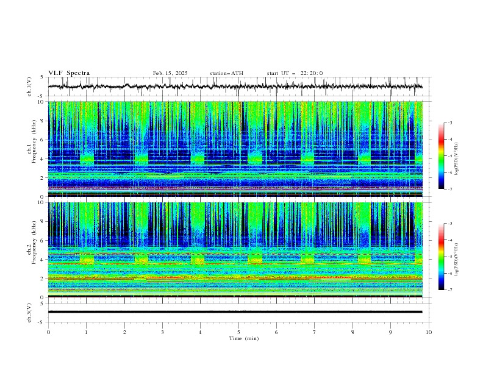Click time axis tick label "9"
Image resolution: width=483 pixels, height=373 pixels.
tap(390, 332)
